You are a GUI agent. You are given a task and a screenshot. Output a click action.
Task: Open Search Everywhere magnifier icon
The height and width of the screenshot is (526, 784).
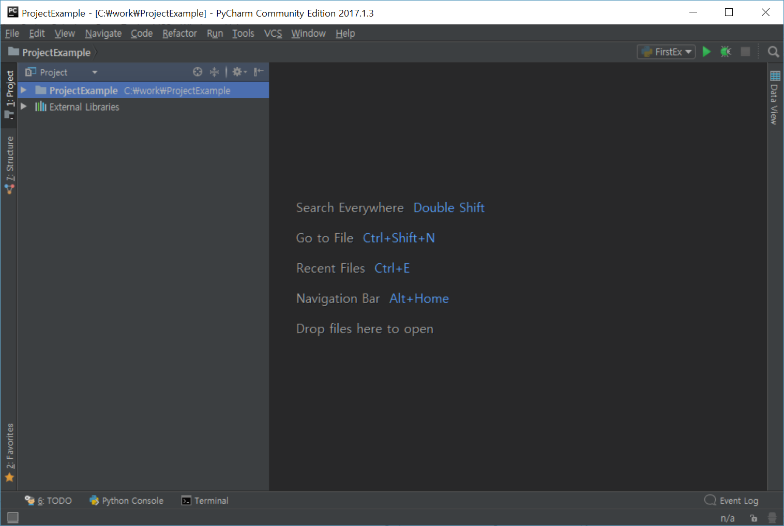point(773,52)
